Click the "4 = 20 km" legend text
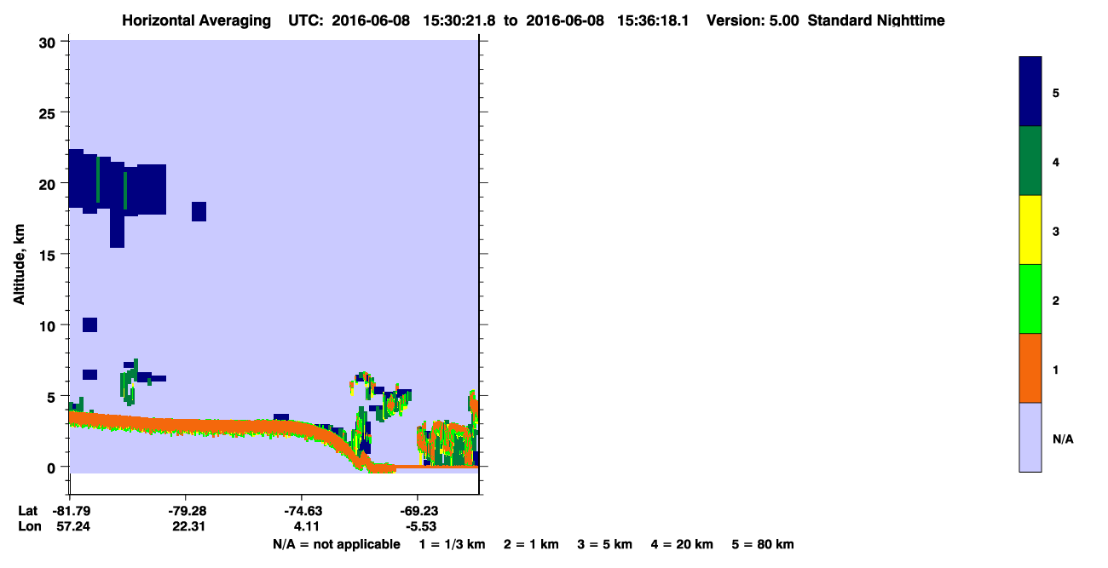Screen dimensions: 1108x568 pos(682,544)
